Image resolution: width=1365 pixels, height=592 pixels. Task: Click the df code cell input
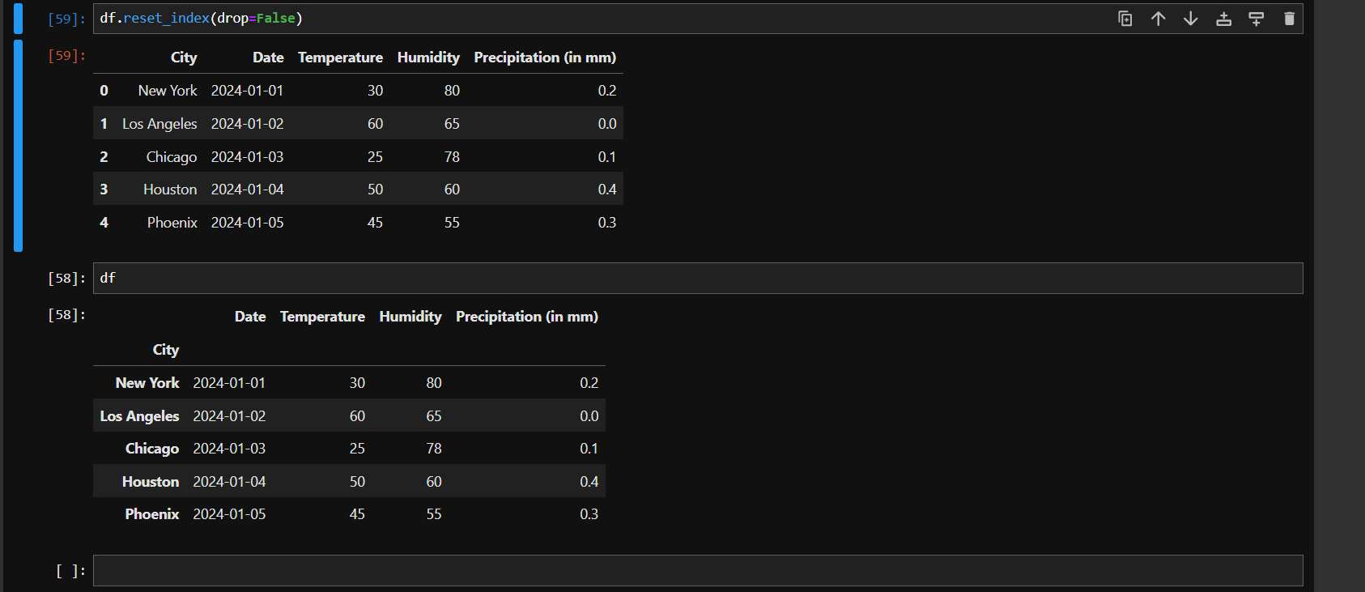point(698,278)
